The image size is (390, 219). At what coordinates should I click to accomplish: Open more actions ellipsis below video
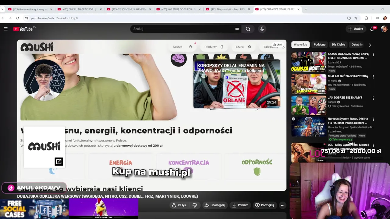tap(283, 205)
